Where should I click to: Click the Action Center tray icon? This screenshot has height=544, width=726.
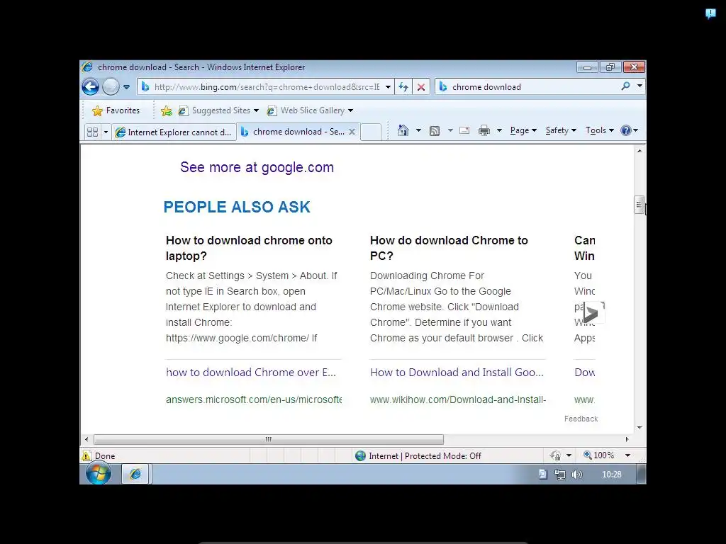(542, 474)
